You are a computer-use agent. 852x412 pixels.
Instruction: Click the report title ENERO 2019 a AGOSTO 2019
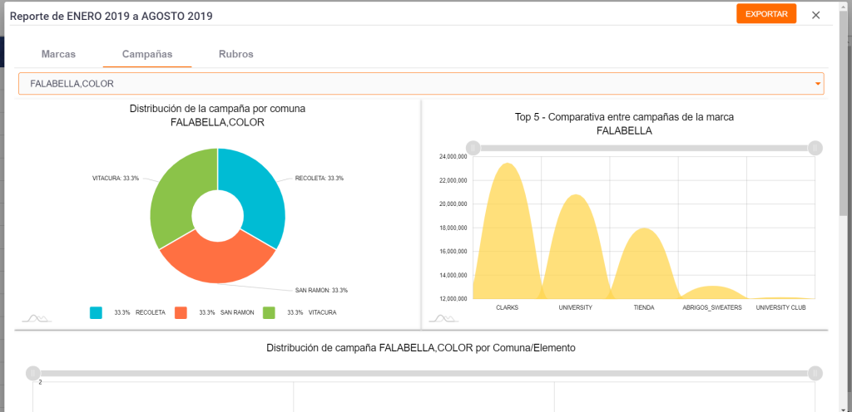point(111,17)
